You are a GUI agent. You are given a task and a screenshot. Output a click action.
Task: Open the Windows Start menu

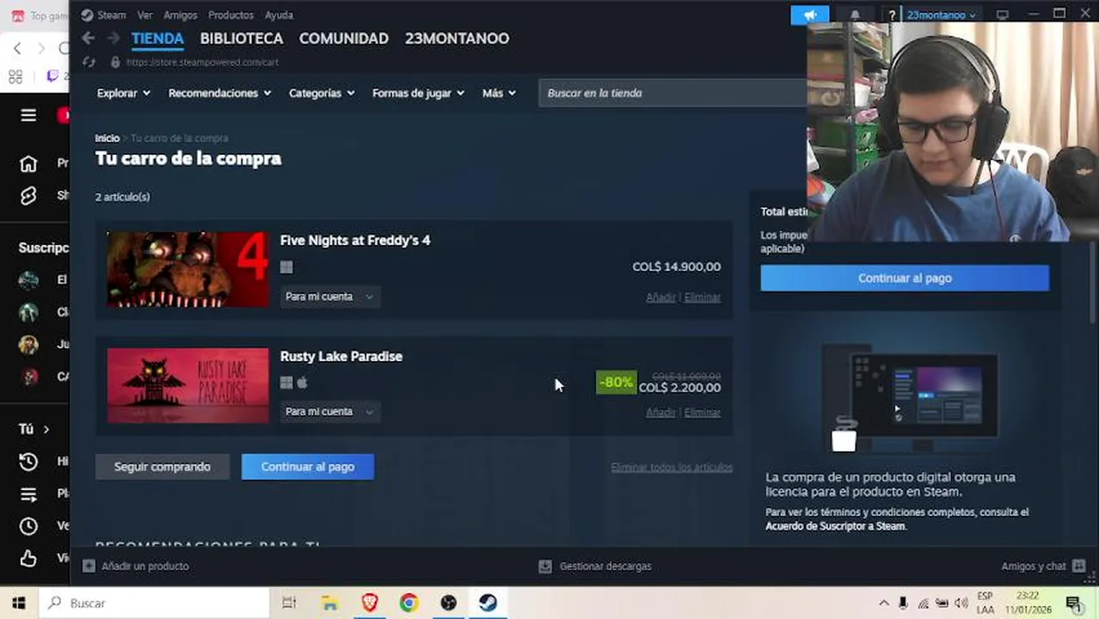point(18,603)
